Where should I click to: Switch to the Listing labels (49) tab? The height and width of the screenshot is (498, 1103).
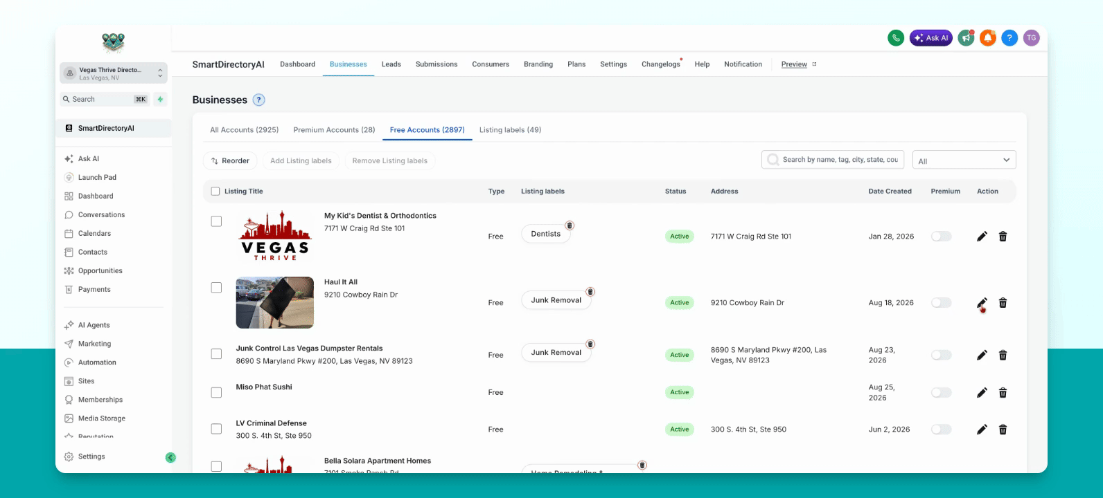[x=510, y=130]
